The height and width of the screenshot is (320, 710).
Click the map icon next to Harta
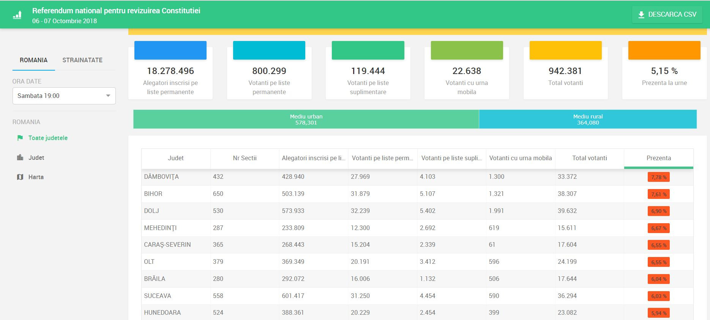(x=20, y=177)
